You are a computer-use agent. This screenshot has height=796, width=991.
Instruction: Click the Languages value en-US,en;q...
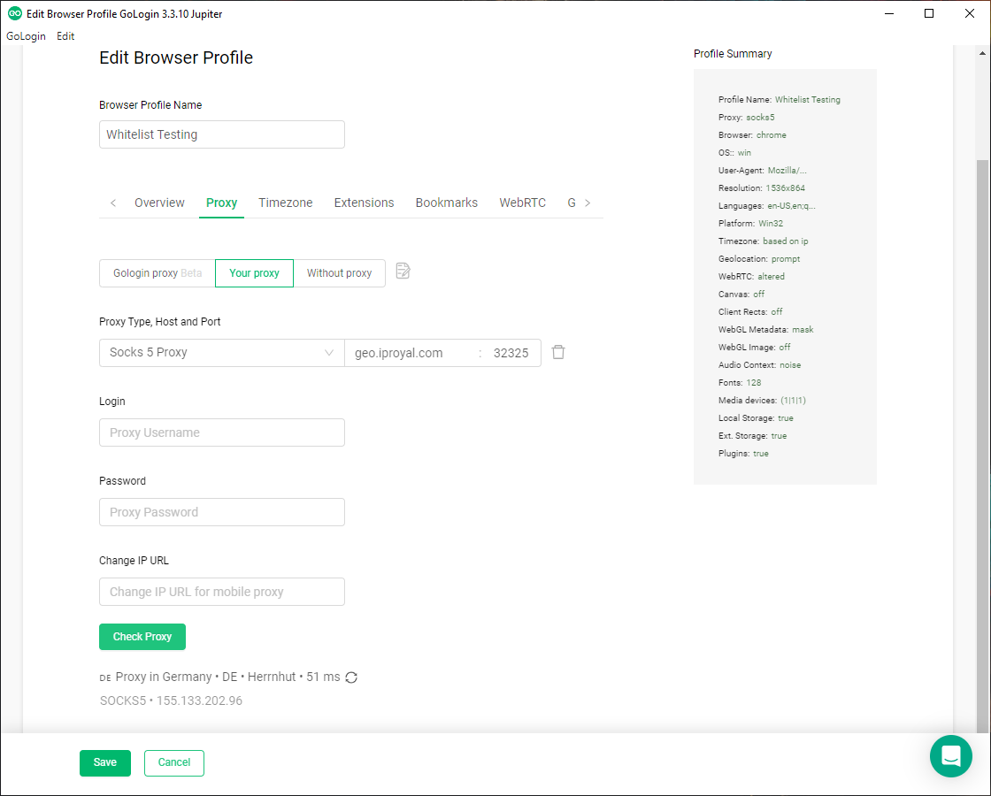tap(791, 206)
